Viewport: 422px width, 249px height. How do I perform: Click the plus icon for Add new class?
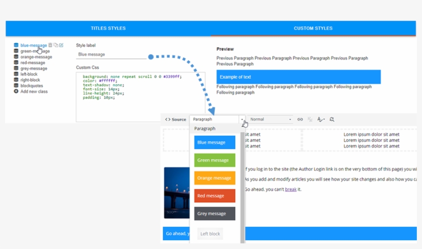click(x=16, y=91)
